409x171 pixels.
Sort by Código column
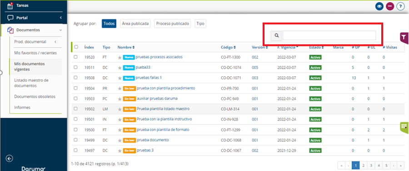pos(228,47)
